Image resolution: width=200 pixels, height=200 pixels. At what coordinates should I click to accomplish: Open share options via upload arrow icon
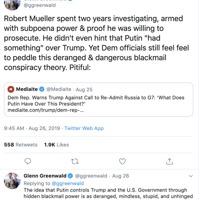click(x=169, y=161)
